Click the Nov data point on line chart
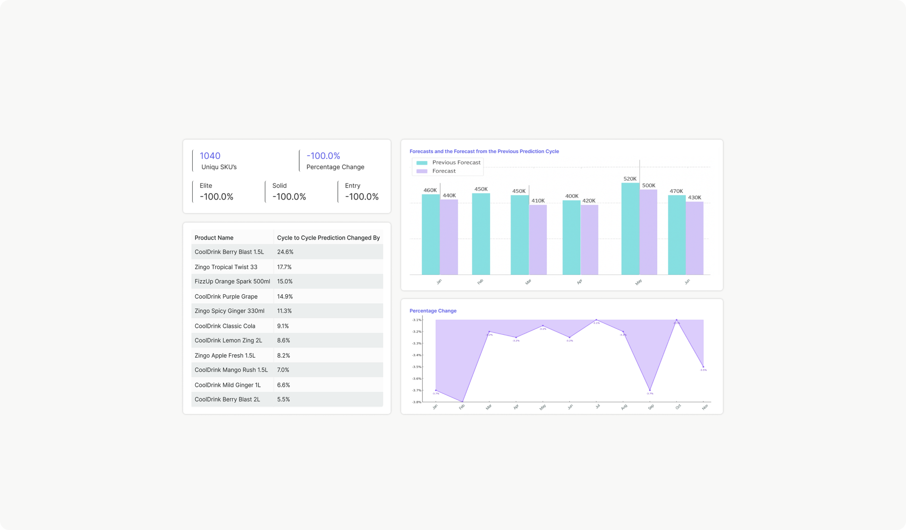 click(703, 367)
